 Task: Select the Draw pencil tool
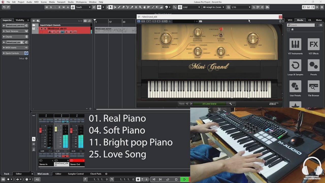click(119, 7)
